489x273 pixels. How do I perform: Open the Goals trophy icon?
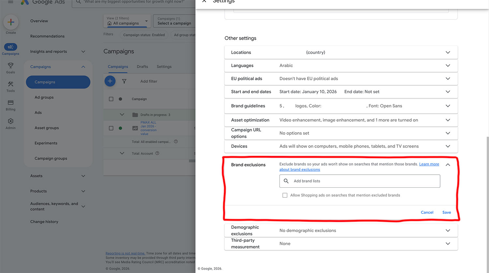tap(10, 65)
